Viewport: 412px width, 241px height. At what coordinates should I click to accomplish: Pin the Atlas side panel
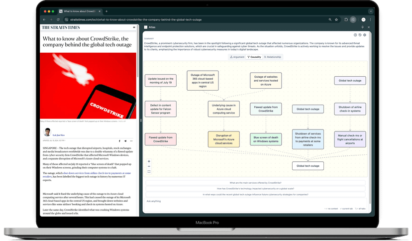[x=362, y=27]
